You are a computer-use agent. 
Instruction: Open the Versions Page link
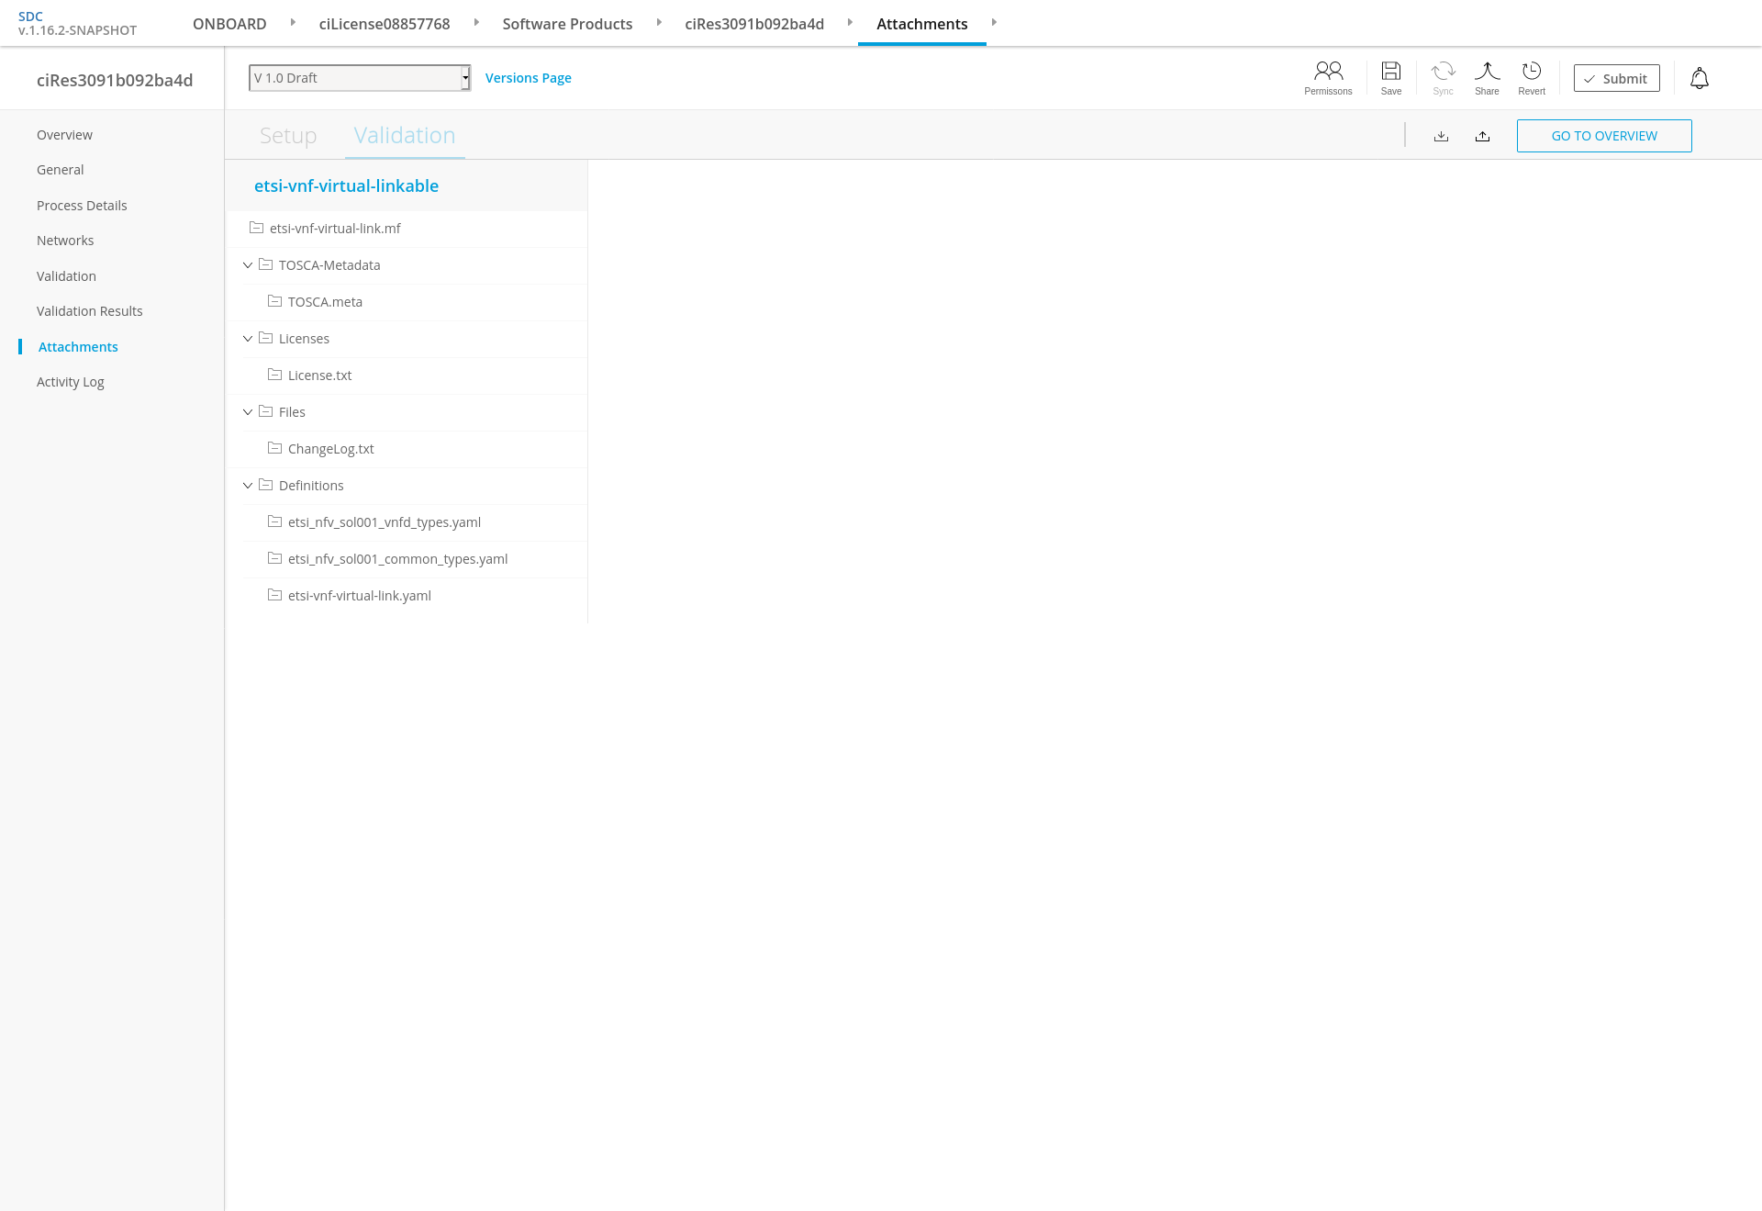point(528,78)
